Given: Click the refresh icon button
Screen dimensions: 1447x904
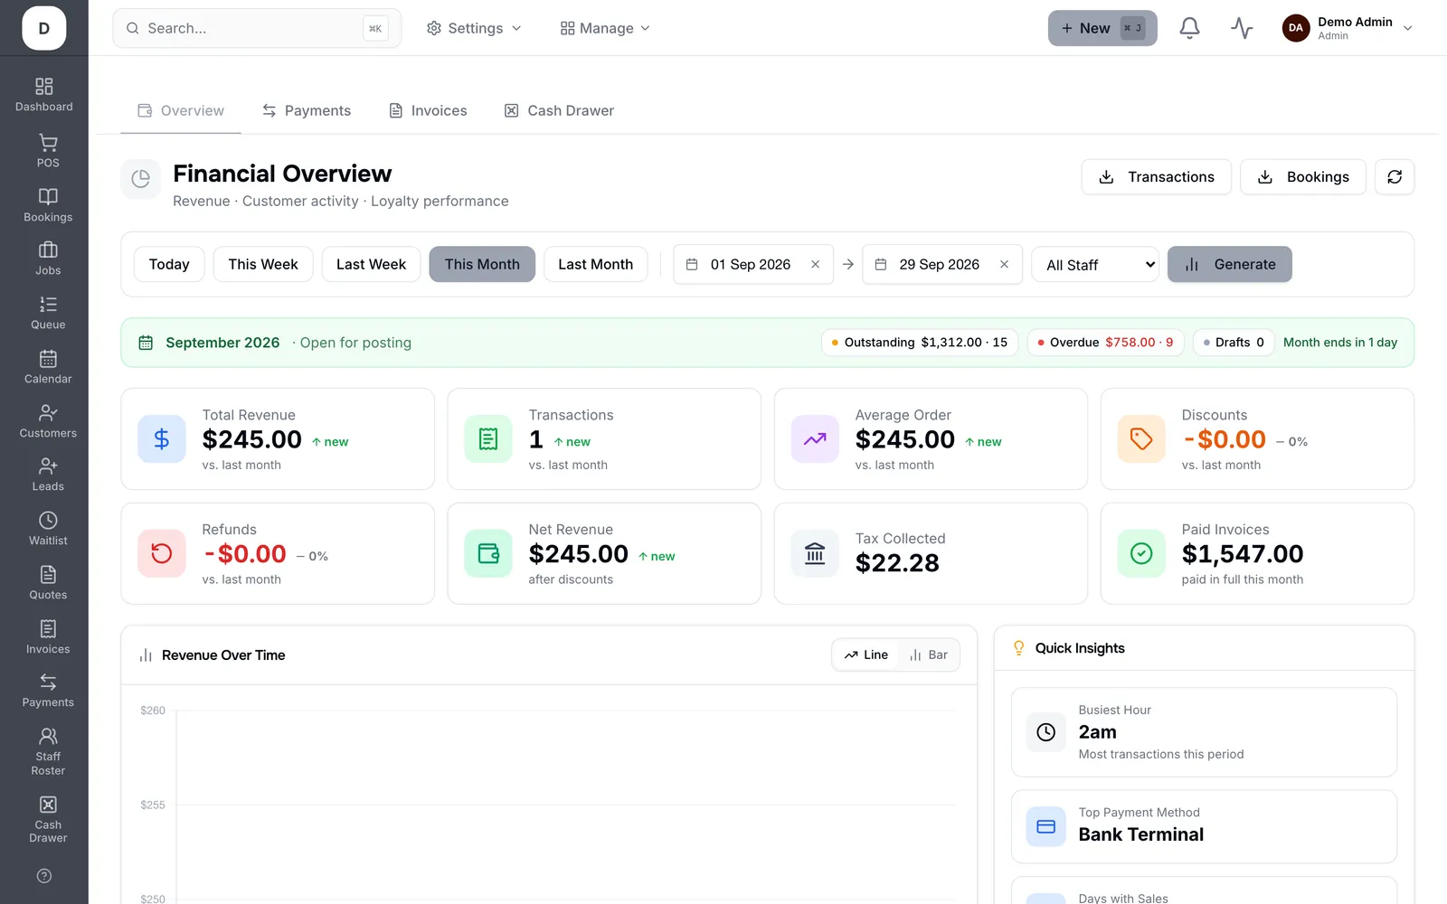Looking at the screenshot, I should point(1395,177).
